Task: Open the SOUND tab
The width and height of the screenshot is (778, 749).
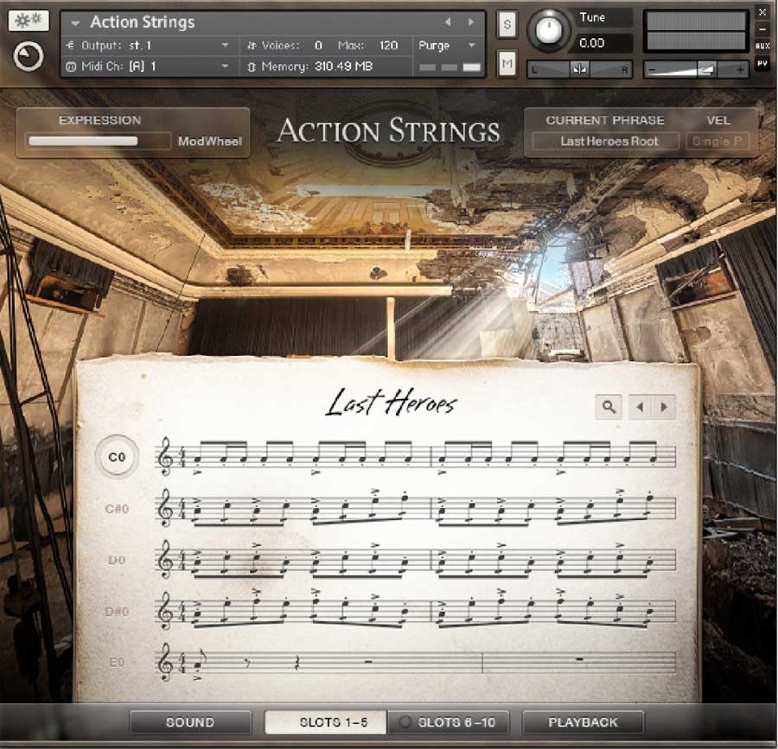Action: pos(190,722)
